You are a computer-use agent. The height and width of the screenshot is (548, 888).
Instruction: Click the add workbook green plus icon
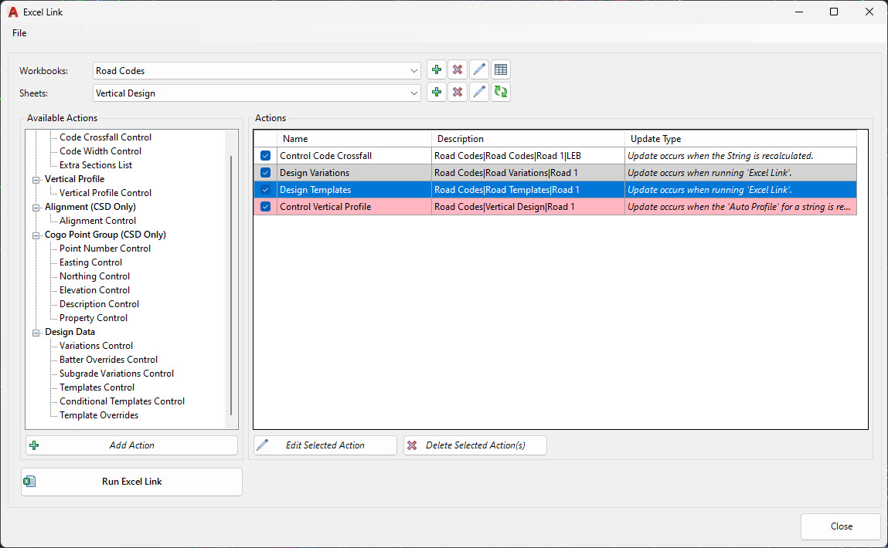436,69
